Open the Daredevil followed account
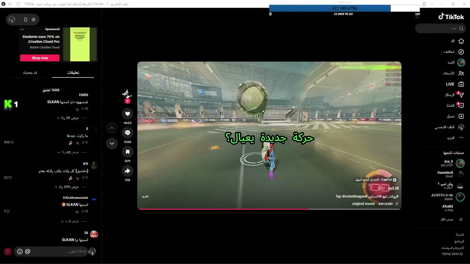Image resolution: width=470 pixels, height=264 pixels. (x=451, y=174)
